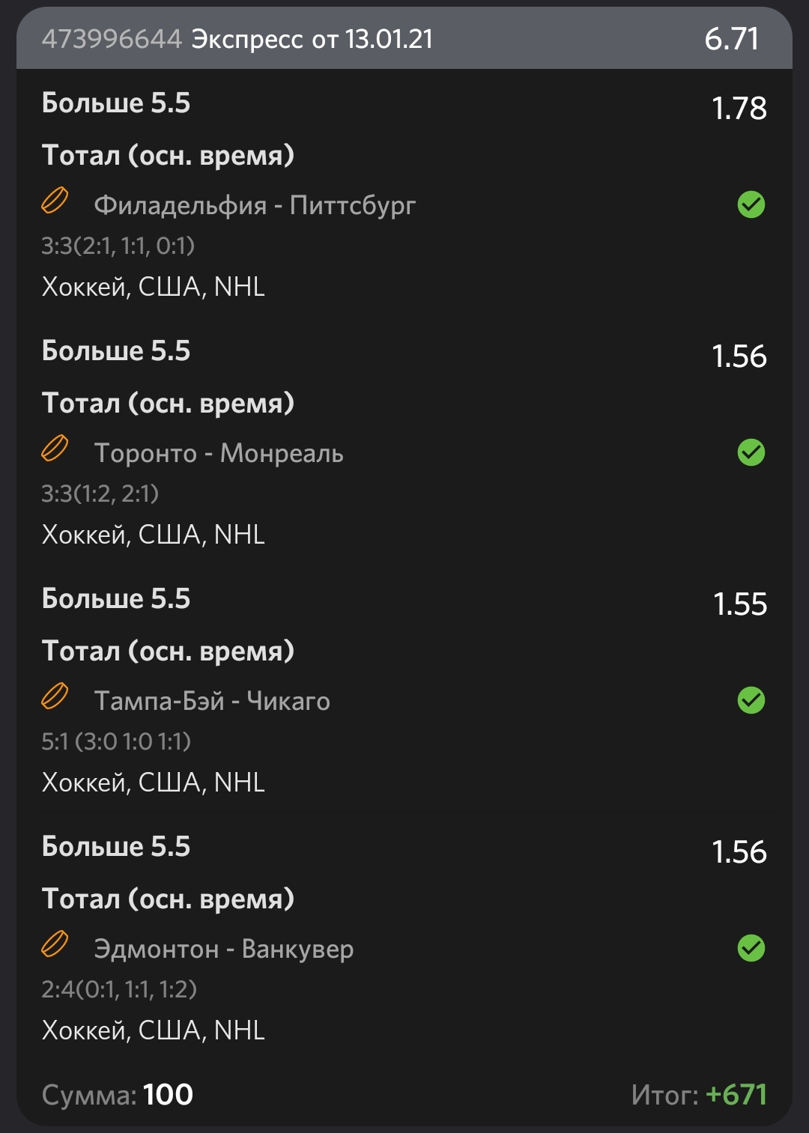The height and width of the screenshot is (1133, 809).
Task: Click green checkmark for Филадельфия - Питтсбург bet
Action: [751, 204]
